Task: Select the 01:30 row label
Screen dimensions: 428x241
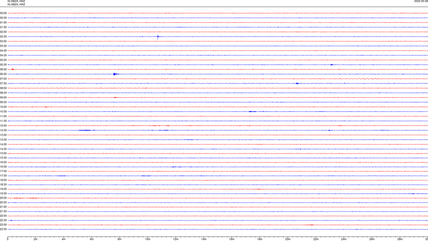Action: (3, 27)
